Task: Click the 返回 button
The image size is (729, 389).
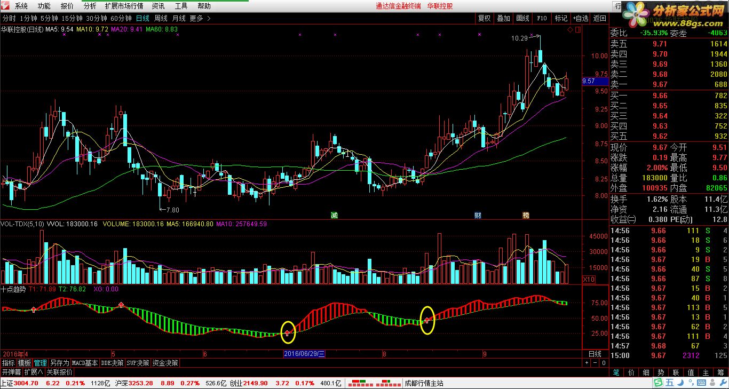Action: pyautogui.click(x=600, y=18)
